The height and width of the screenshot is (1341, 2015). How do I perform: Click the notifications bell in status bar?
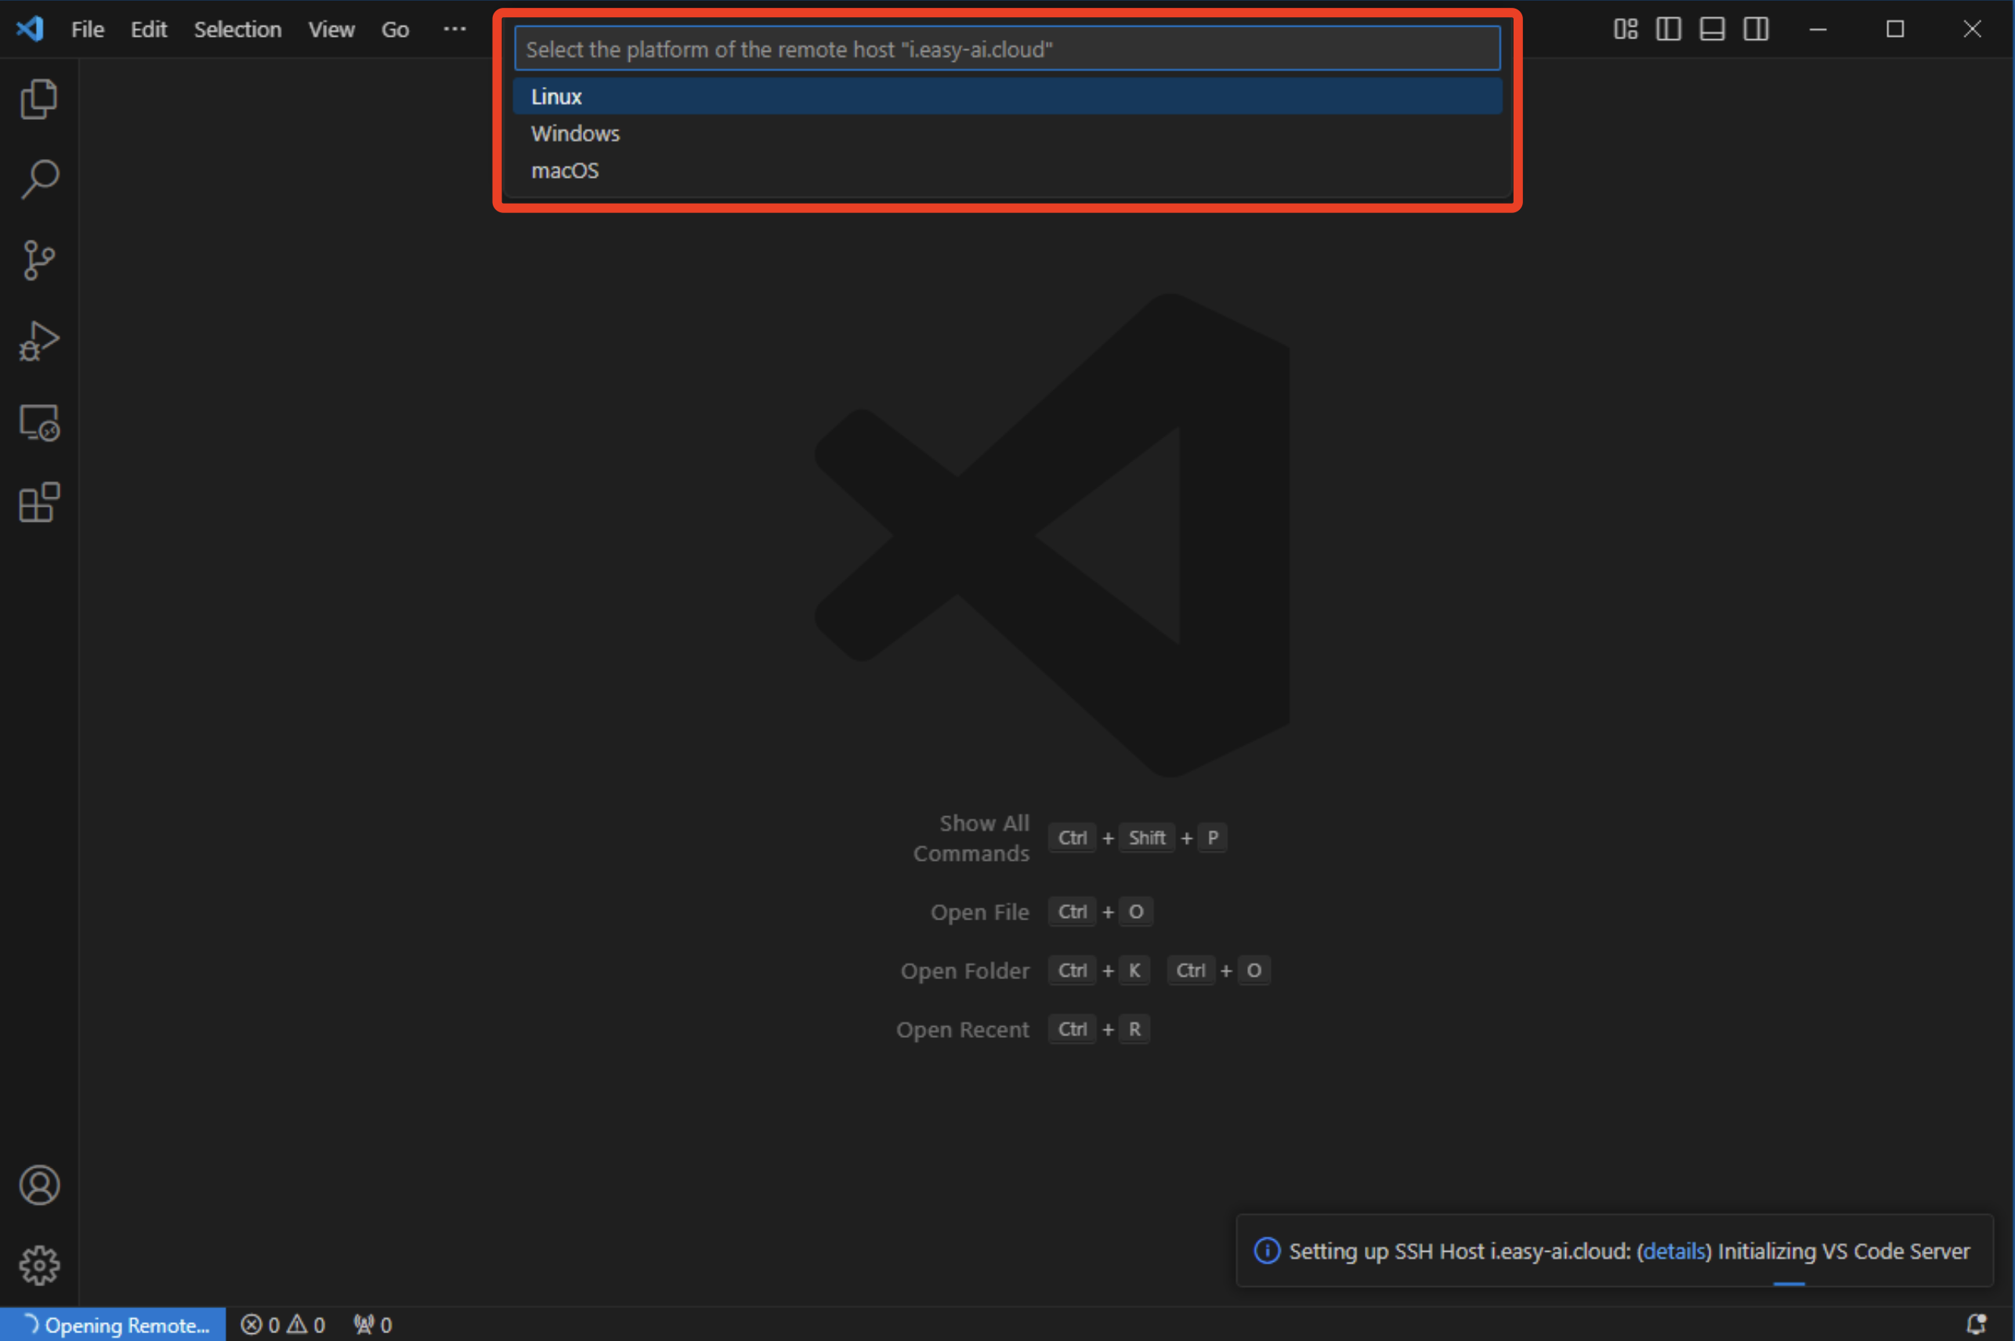coord(1977,1324)
